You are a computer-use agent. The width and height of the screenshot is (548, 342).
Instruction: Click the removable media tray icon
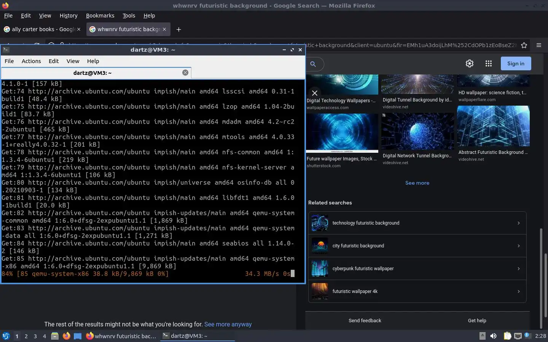[x=482, y=336]
